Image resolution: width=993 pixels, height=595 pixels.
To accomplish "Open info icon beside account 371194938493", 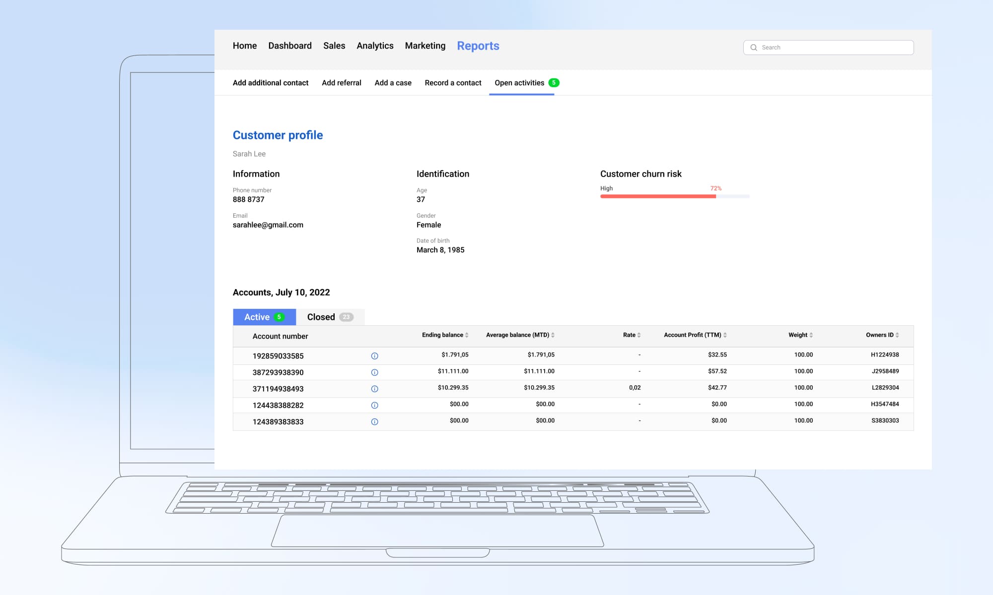I will coord(374,389).
